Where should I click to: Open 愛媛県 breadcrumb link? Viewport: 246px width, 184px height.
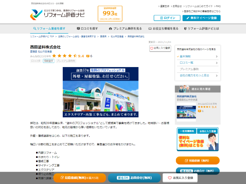point(103,36)
